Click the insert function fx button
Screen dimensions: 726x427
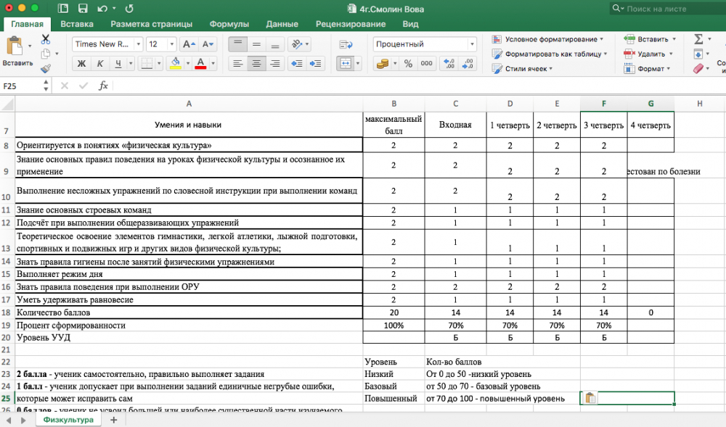tap(103, 86)
